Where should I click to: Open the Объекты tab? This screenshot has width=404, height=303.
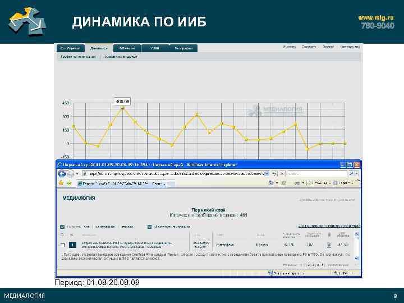[127, 48]
